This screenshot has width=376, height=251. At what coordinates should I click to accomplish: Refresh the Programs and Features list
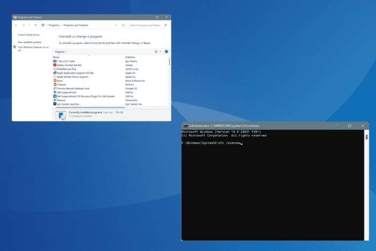[123, 25]
